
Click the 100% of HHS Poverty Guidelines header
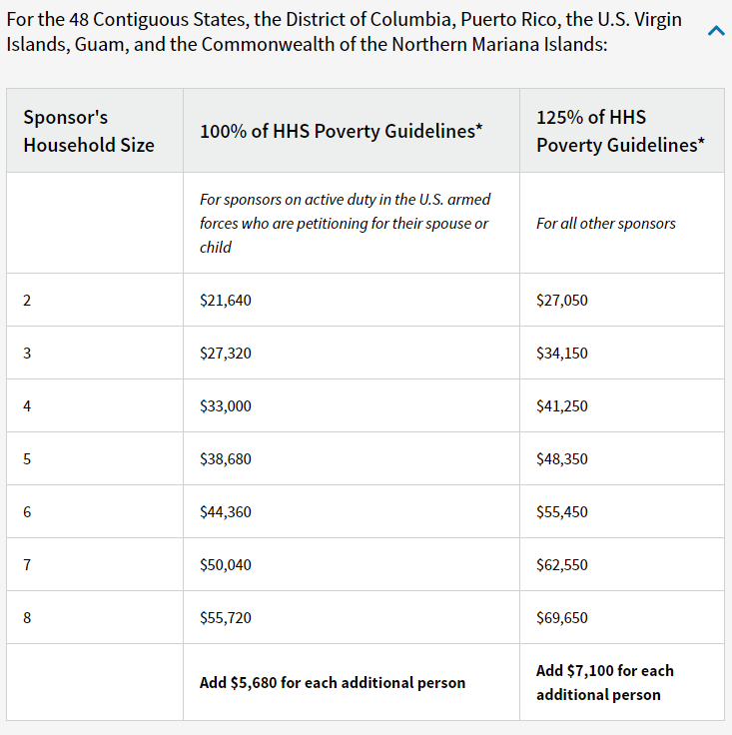click(342, 131)
